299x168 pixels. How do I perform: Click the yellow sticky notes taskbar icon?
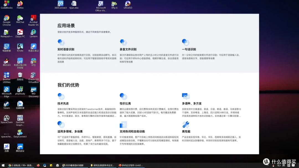51,165
